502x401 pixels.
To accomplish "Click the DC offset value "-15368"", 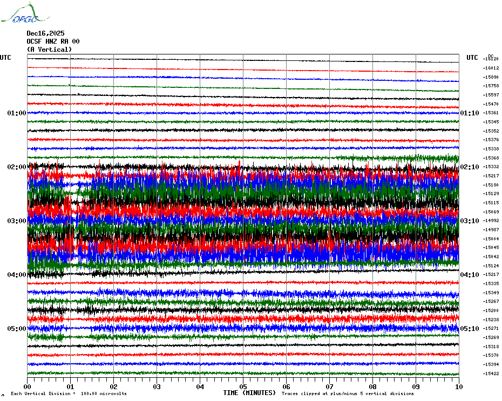I will (491, 158).
